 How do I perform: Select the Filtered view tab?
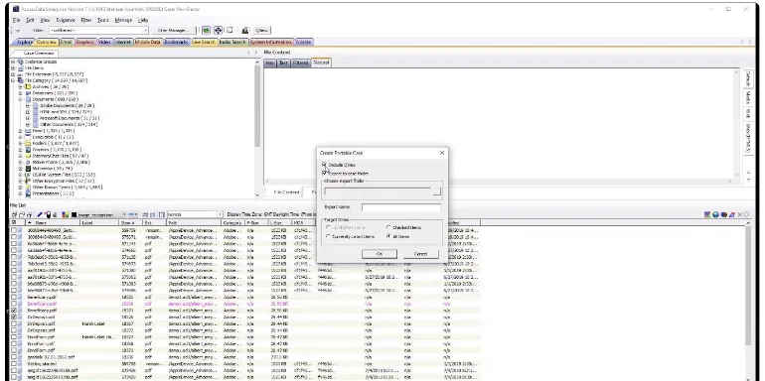pyautogui.click(x=300, y=63)
